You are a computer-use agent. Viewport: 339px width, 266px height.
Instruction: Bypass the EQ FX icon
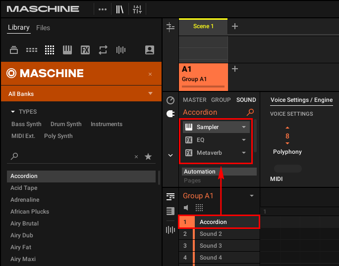[x=189, y=140]
